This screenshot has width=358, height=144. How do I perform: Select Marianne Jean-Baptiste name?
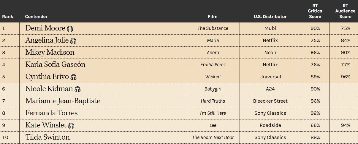tap(63, 101)
